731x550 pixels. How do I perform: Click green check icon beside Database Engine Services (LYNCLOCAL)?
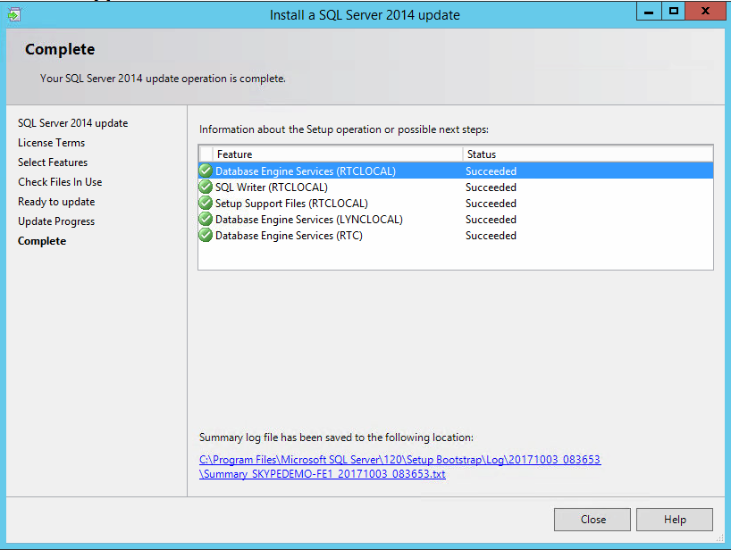[206, 220]
